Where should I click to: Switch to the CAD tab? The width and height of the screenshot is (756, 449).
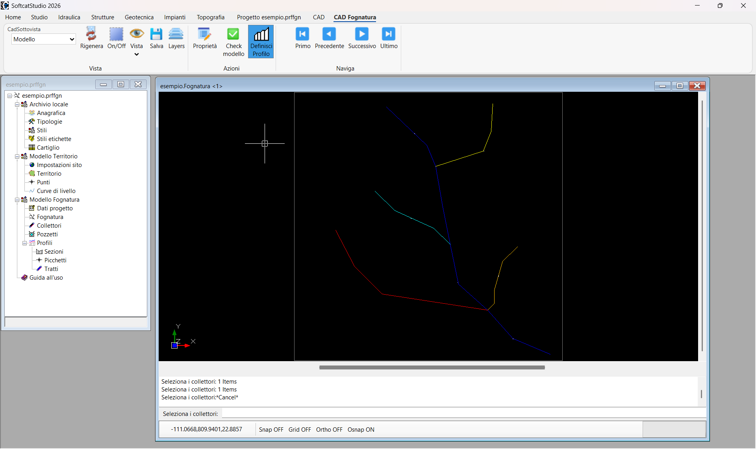319,17
